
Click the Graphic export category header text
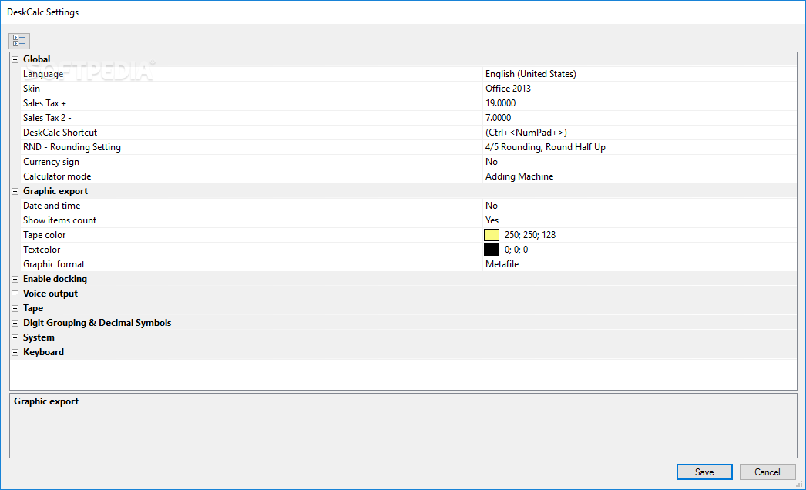tap(55, 191)
